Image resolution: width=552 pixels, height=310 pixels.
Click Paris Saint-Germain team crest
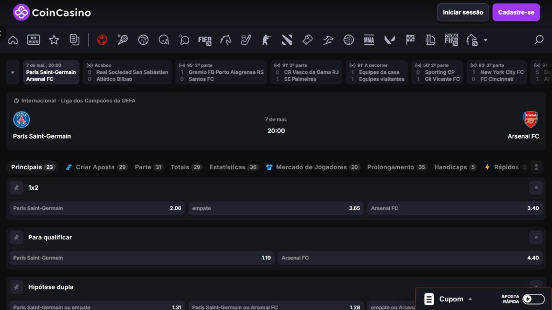pyautogui.click(x=22, y=120)
